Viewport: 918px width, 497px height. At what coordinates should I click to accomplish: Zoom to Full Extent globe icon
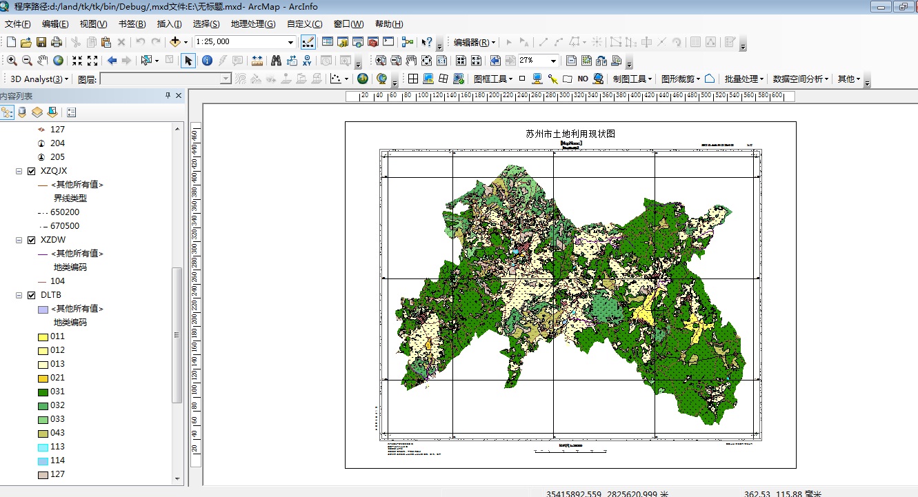58,61
